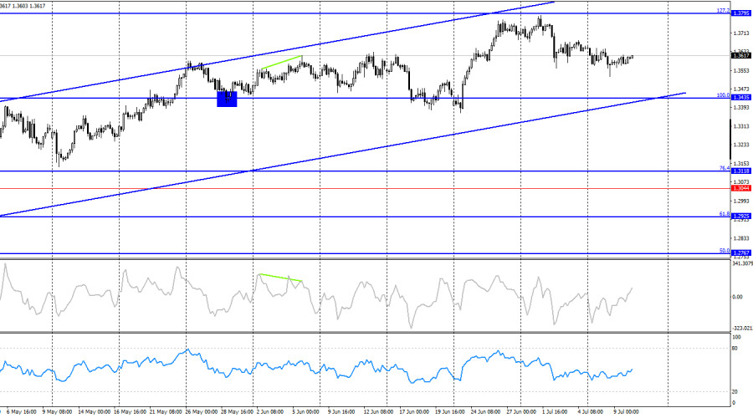Viewport: 753px width, 418px height.
Task: Click the 1 Jul 16:00 time label
Action: 556,412
